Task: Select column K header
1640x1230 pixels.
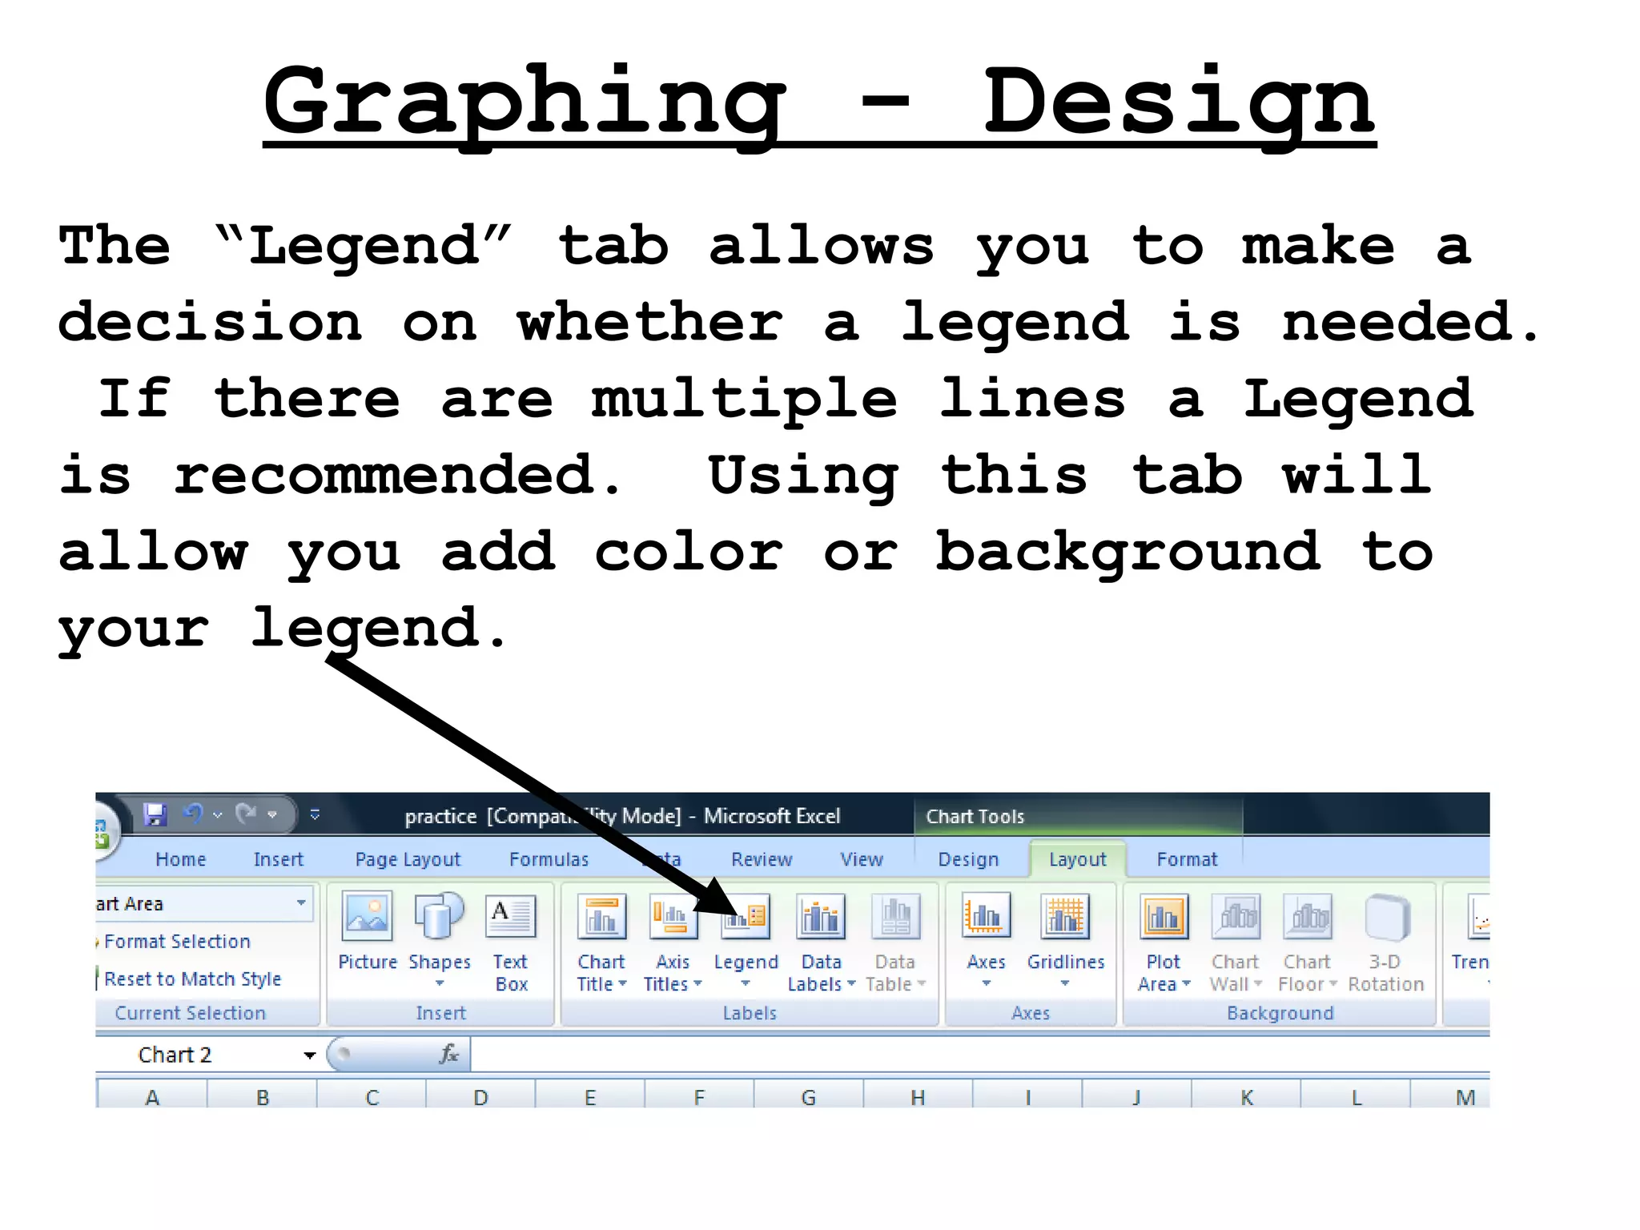Action: (x=1246, y=1096)
